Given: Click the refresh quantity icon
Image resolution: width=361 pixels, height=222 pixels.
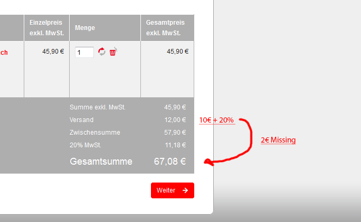Looking at the screenshot, I should click(101, 52).
